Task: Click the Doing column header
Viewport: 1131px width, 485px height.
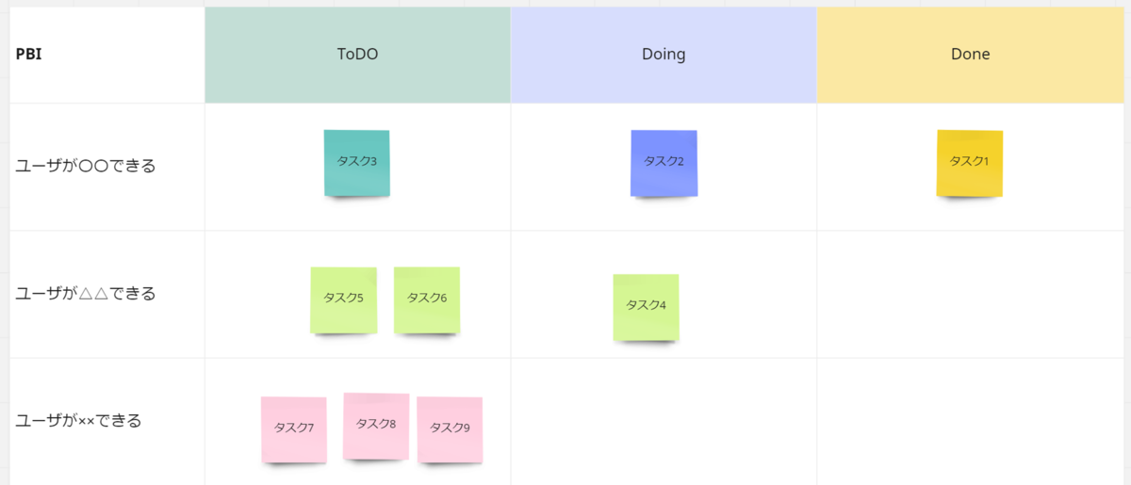Action: point(664,55)
